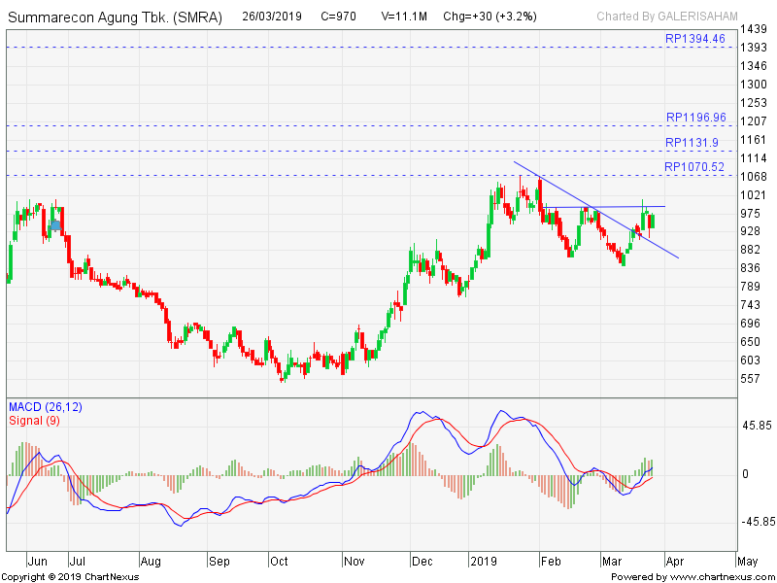This screenshot has height=583, width=777.
Task: Select the RP1394.46 resistance level label
Action: pos(695,39)
